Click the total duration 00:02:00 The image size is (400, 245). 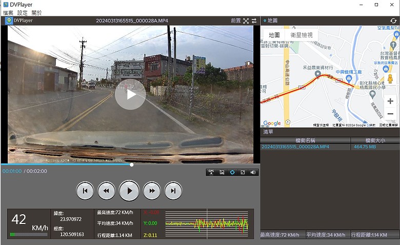[37, 171]
